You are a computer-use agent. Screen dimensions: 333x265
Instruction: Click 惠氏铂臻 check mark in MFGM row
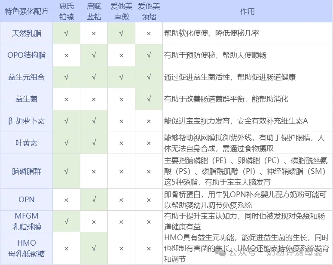click(67, 222)
